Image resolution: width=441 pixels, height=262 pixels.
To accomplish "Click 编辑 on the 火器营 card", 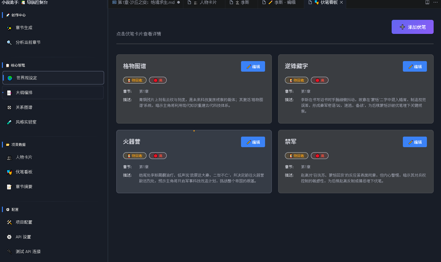I will click(x=253, y=142).
